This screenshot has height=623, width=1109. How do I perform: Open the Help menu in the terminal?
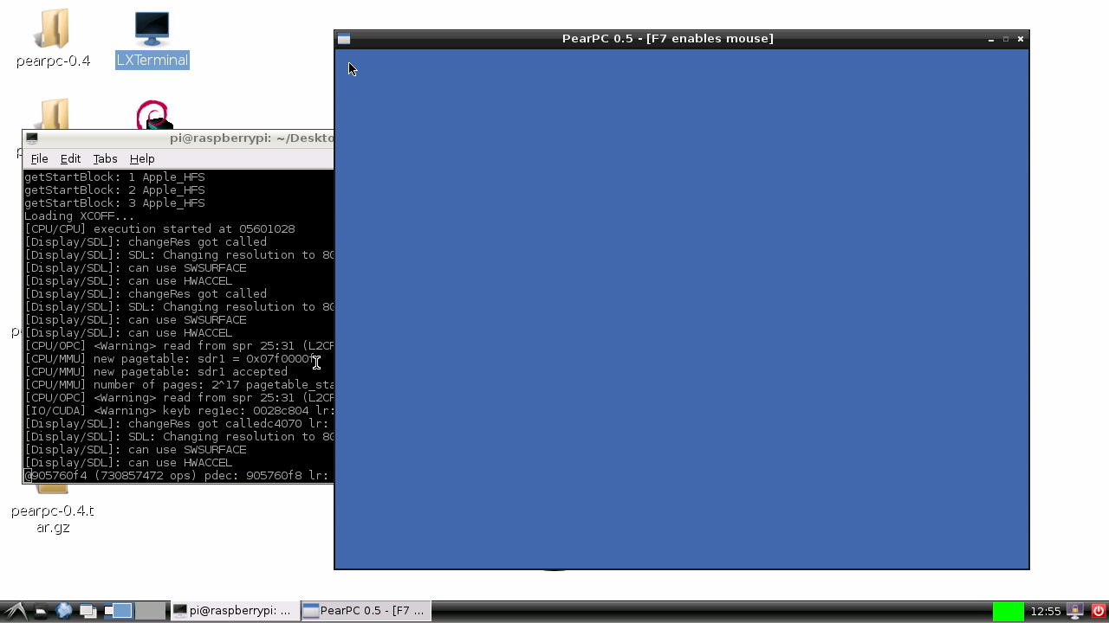[142, 159]
